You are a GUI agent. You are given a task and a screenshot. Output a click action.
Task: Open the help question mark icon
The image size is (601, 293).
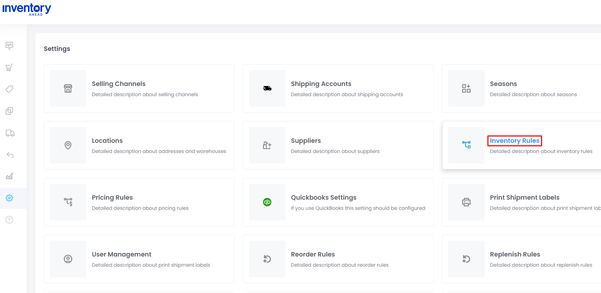click(9, 220)
